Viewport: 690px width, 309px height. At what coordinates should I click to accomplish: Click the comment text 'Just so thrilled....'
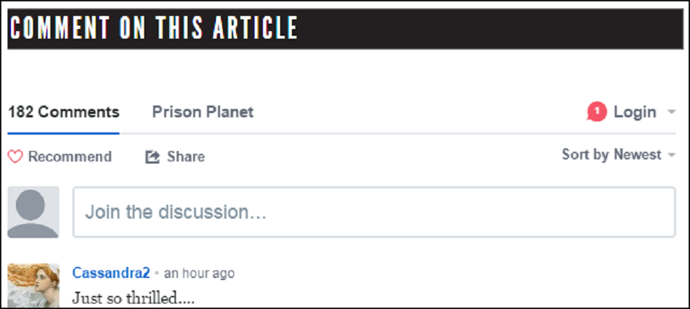[133, 299]
